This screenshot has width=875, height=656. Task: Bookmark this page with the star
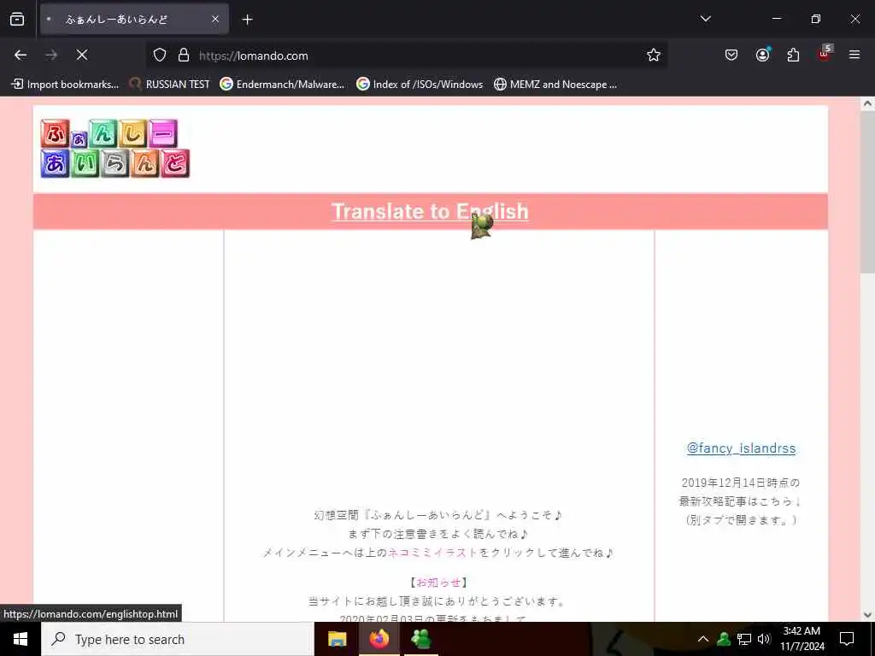pos(654,55)
